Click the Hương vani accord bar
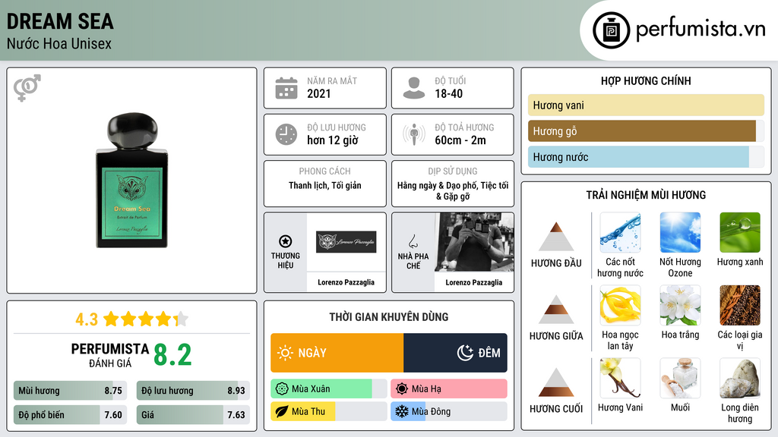Screen dimensions: 778x437 646,105
